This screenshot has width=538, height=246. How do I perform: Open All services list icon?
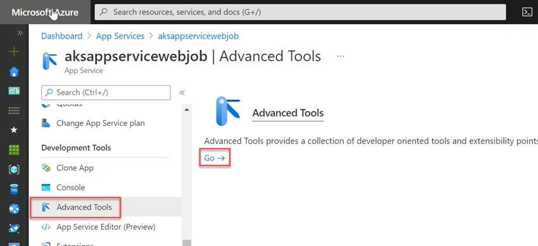(14, 110)
